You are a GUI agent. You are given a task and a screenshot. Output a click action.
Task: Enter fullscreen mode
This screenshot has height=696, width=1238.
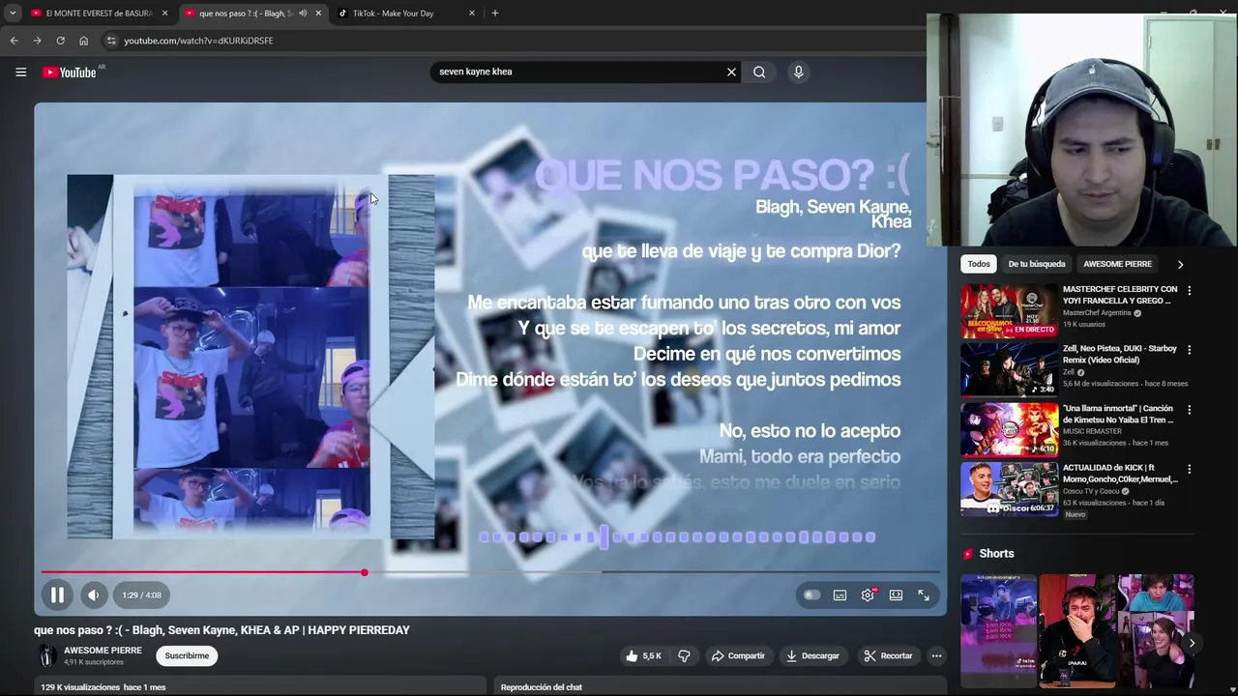pyautogui.click(x=924, y=595)
